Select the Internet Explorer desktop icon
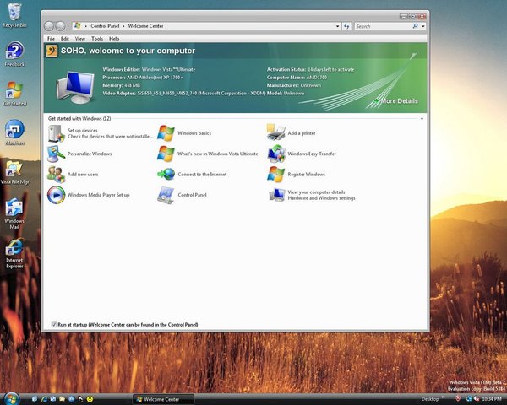 tap(14, 253)
